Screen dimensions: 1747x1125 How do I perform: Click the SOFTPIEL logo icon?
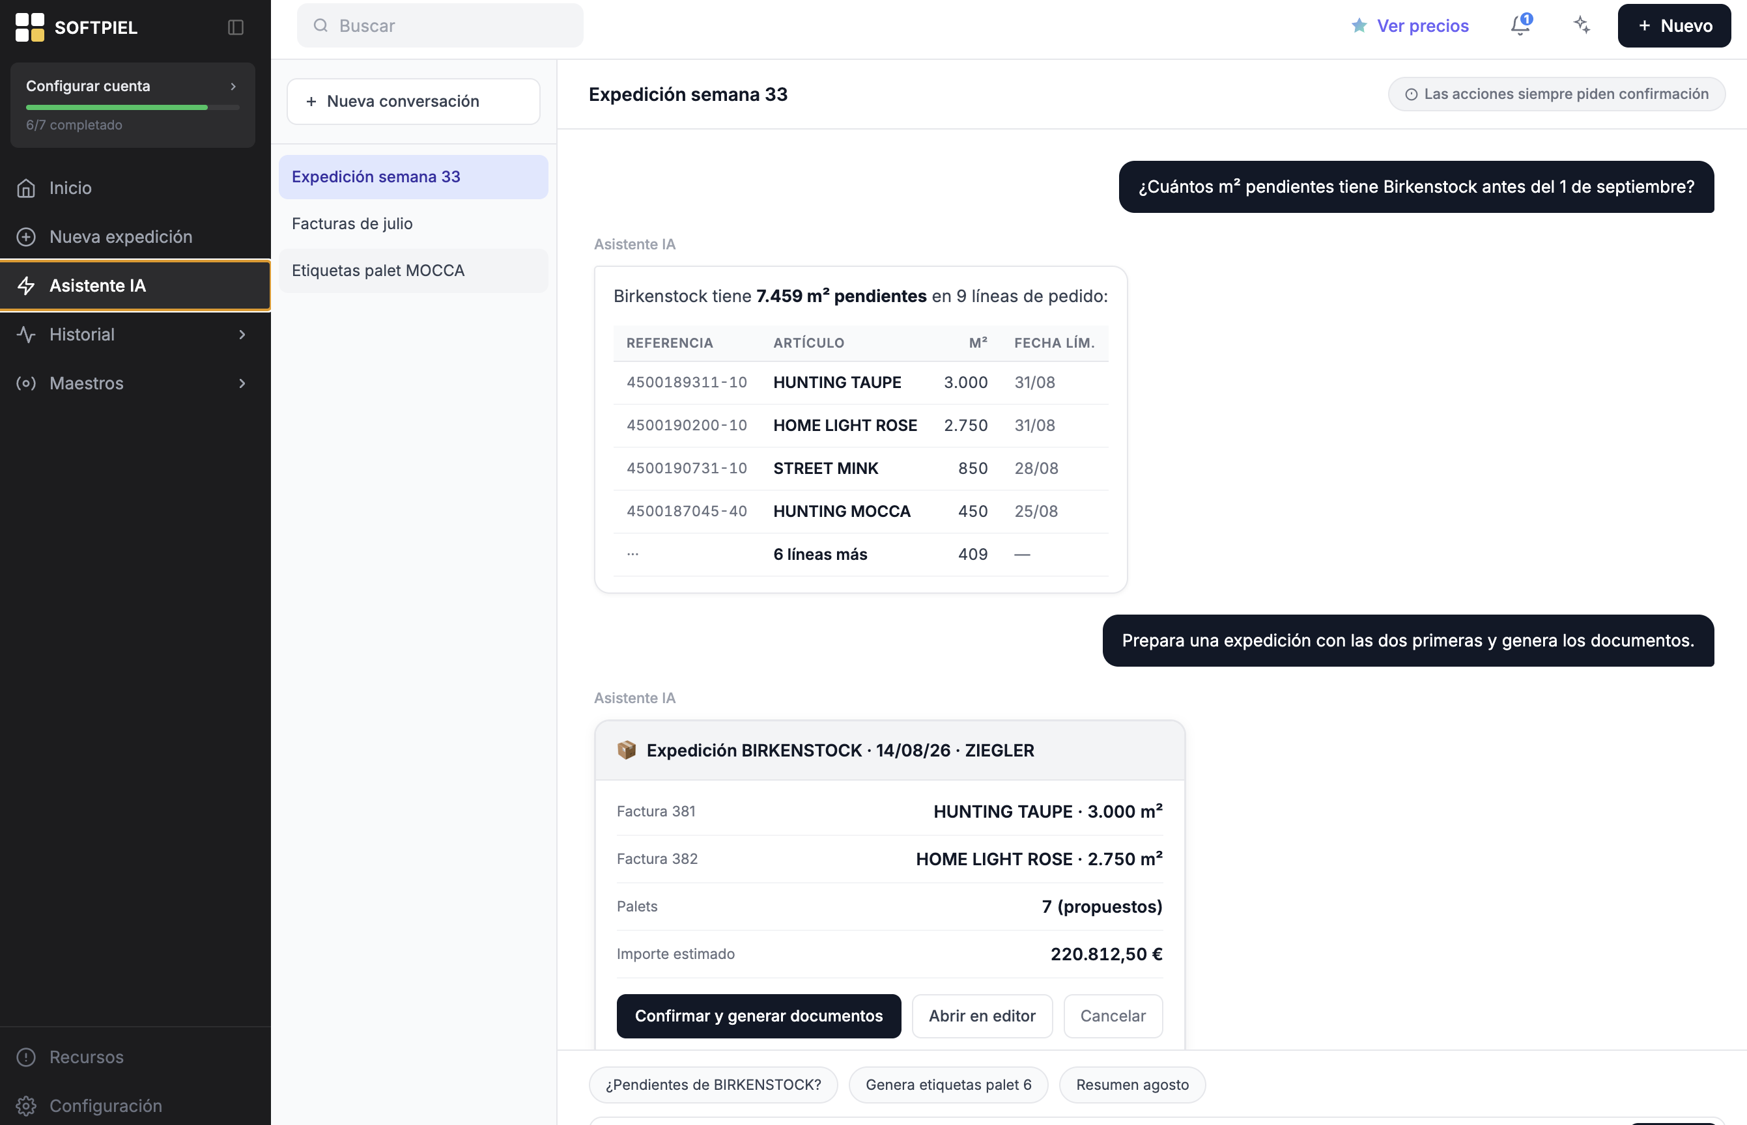(x=30, y=27)
